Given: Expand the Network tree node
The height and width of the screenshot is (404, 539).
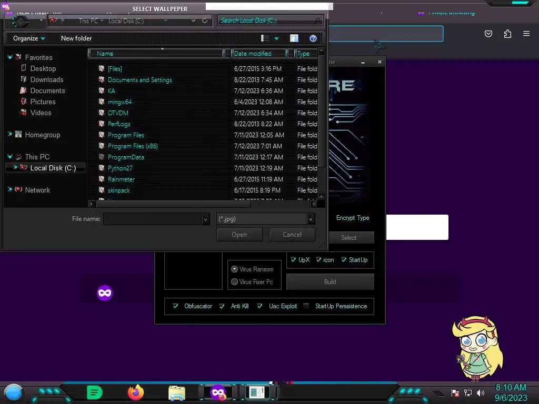Looking at the screenshot, I should click(9, 189).
